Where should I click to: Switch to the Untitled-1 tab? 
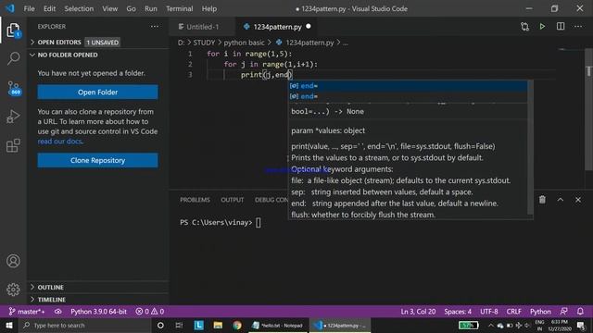pos(202,27)
